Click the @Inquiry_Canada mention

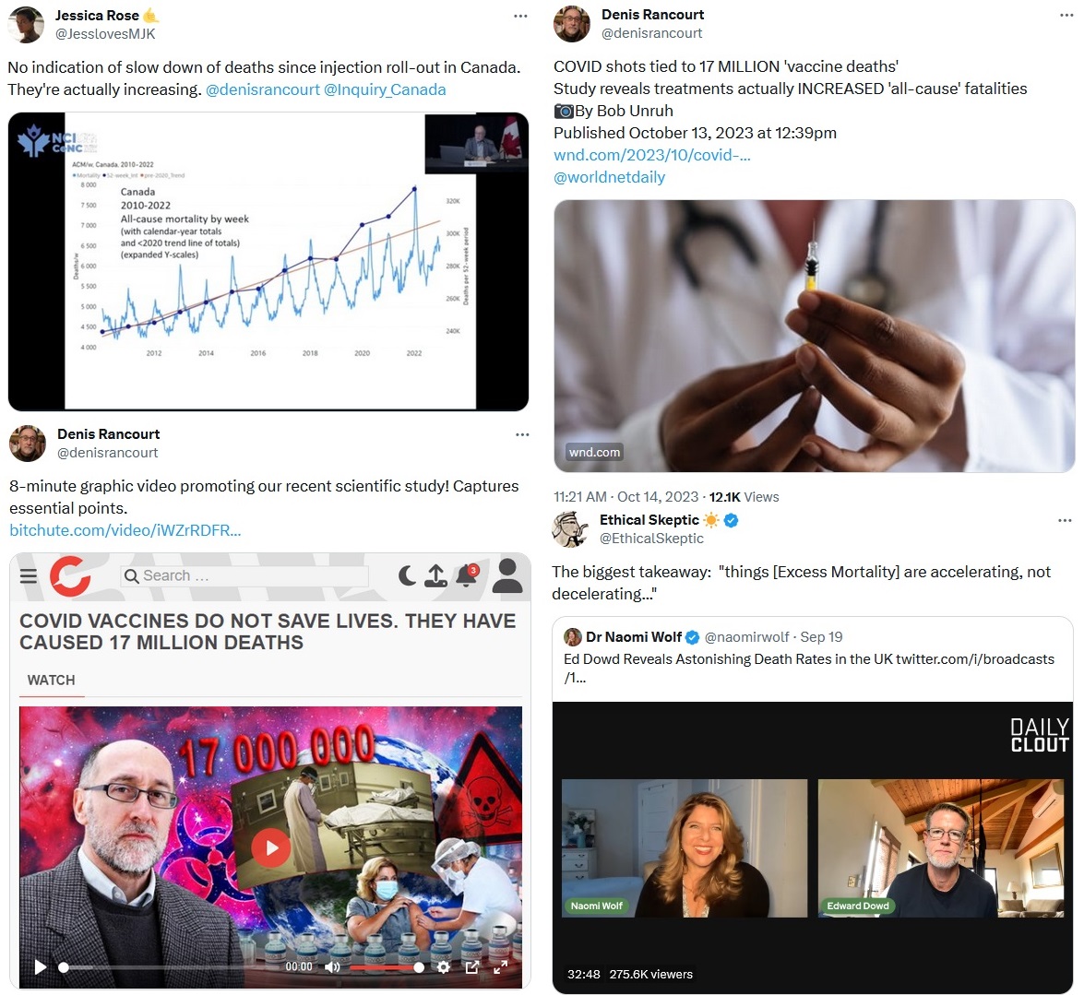385,89
